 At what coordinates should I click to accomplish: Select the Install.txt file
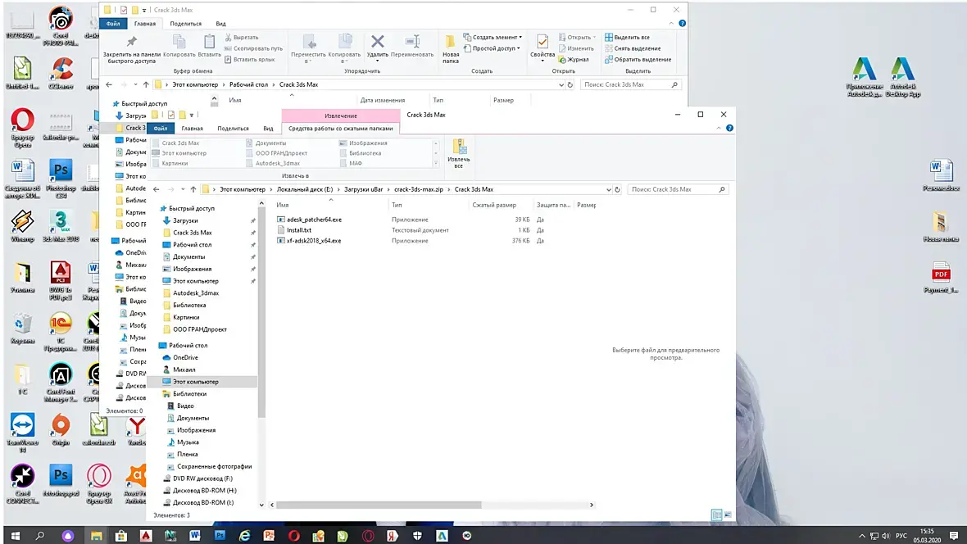coord(299,230)
